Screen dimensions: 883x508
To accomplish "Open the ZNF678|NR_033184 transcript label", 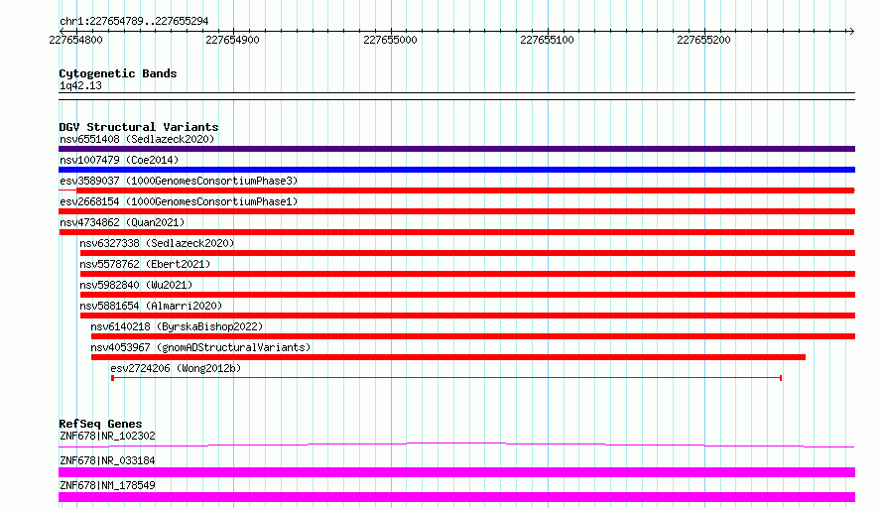I will point(107,460).
